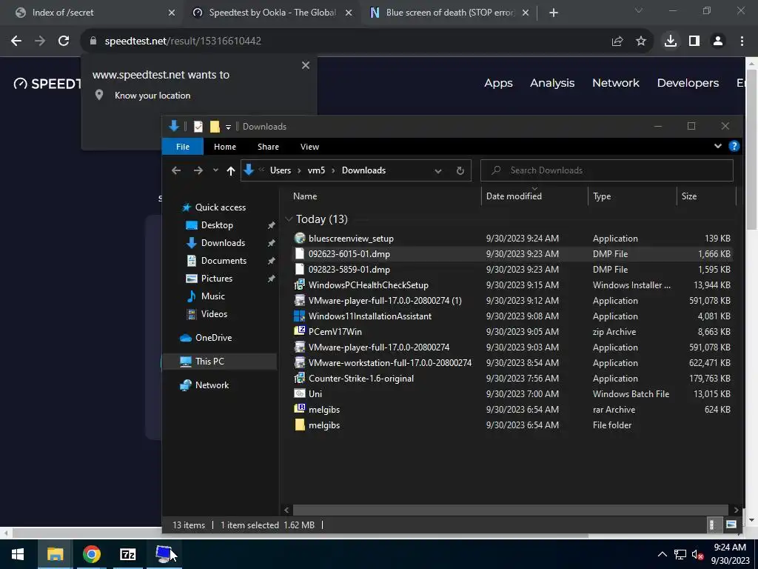Refresh the Downloads folder
Viewport: 758px width, 569px height.
click(460, 170)
